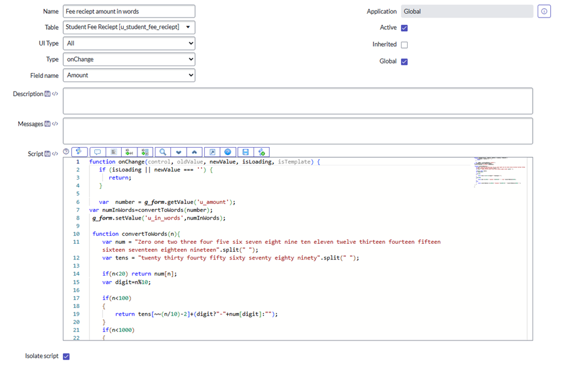Open the script editor help question-mark icon

(66, 152)
